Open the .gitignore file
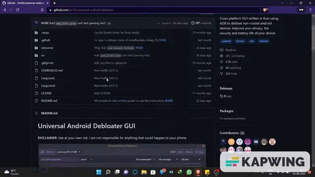 (47, 63)
